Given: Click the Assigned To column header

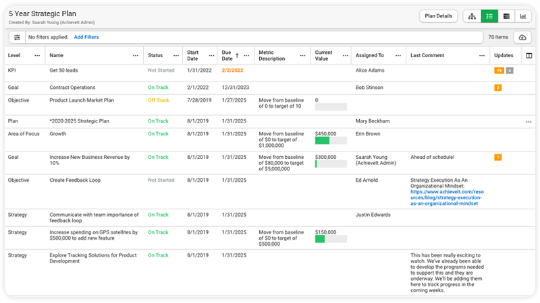Looking at the screenshot, I should coord(369,55).
